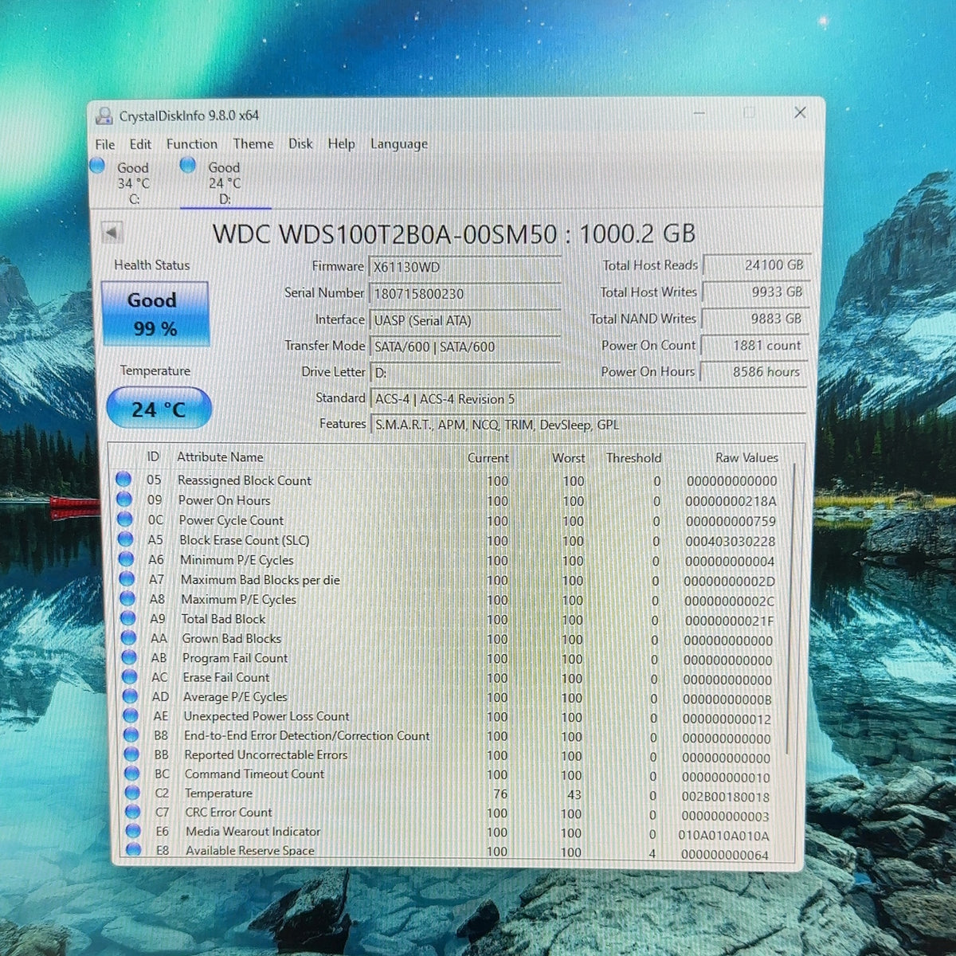Click status circle for CRC Error Count

pyautogui.click(x=132, y=812)
